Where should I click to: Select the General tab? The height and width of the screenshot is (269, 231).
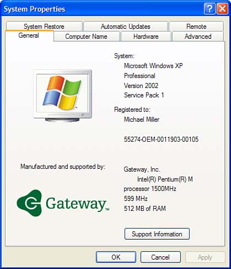coord(29,35)
